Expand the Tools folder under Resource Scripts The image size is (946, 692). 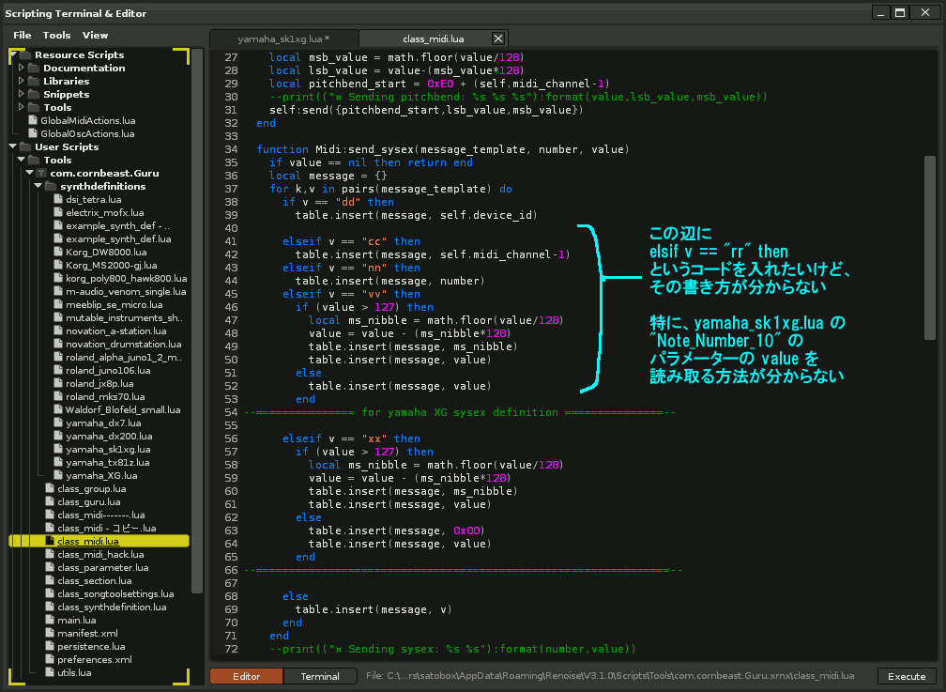pyautogui.click(x=22, y=107)
